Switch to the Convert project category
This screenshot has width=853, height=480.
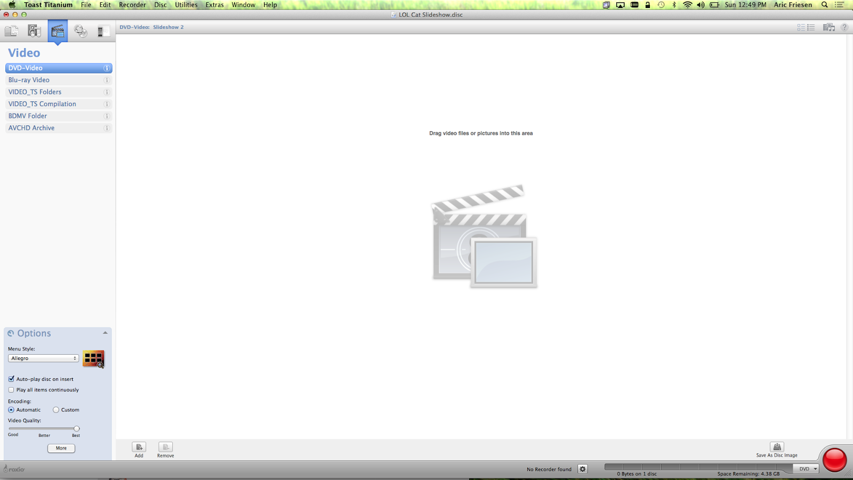click(103, 31)
